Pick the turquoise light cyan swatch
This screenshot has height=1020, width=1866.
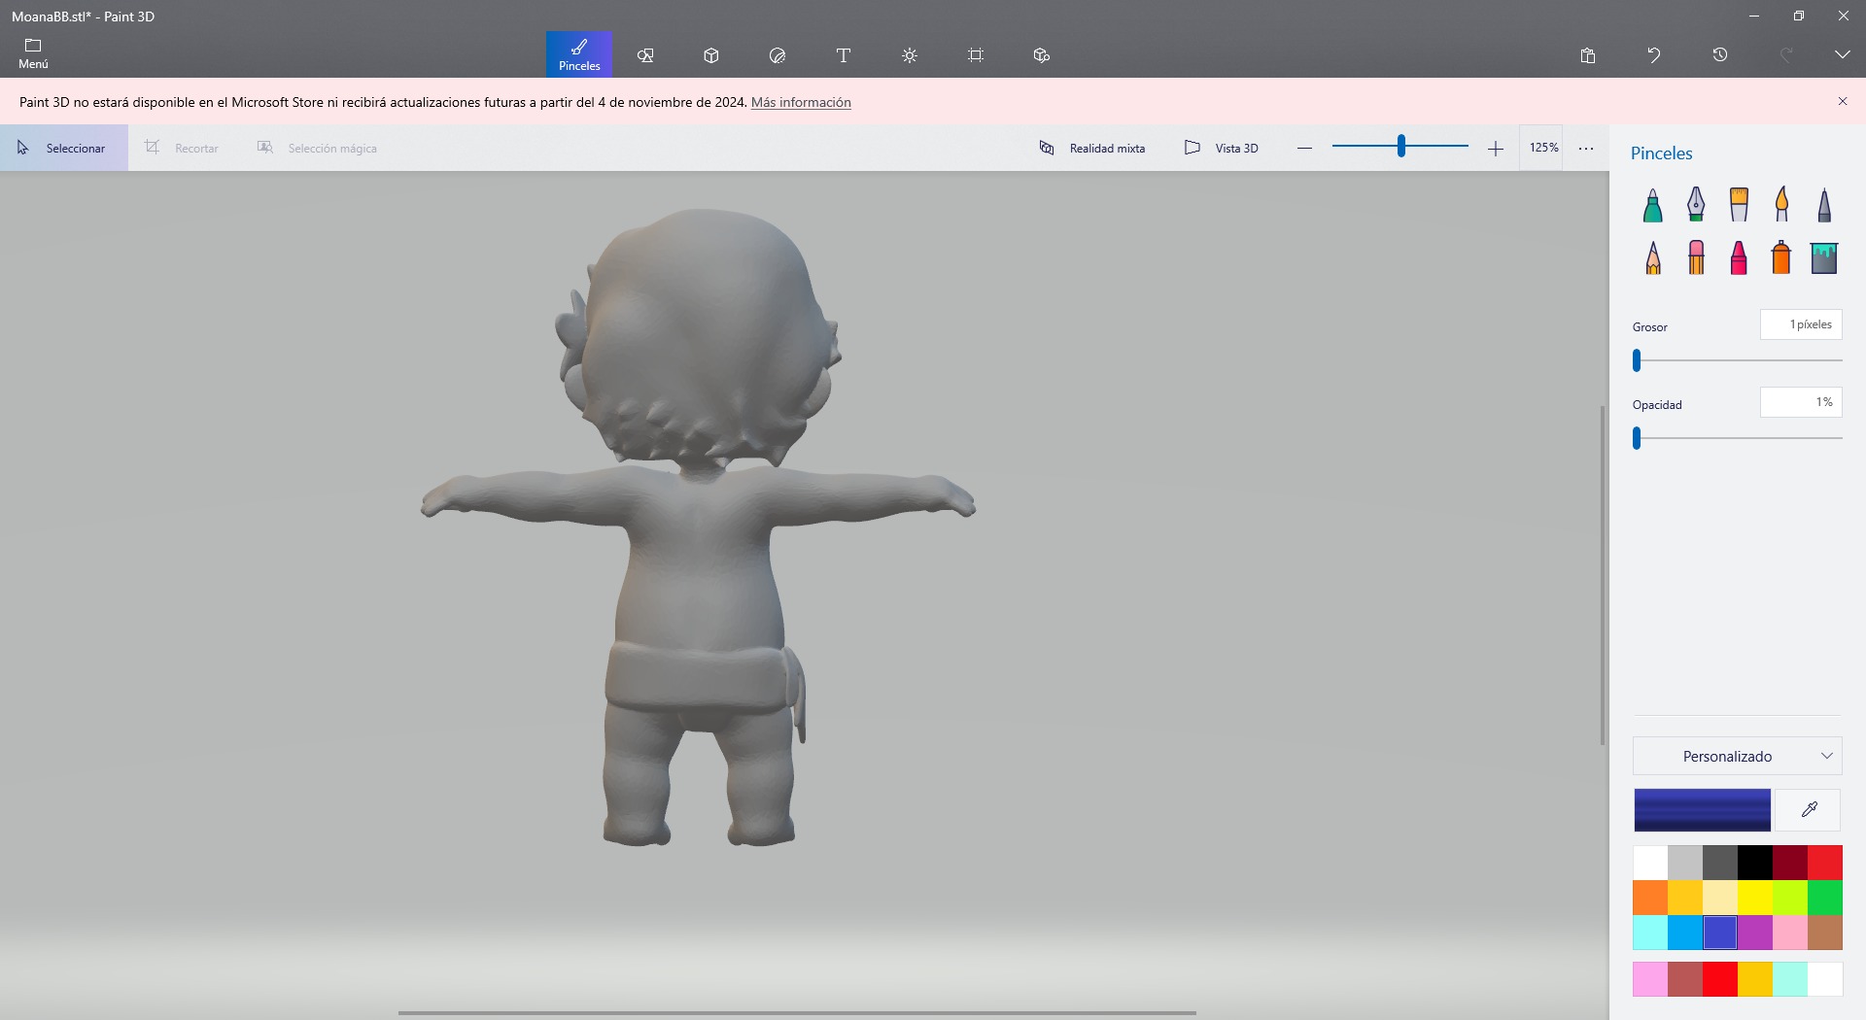tap(1650, 933)
